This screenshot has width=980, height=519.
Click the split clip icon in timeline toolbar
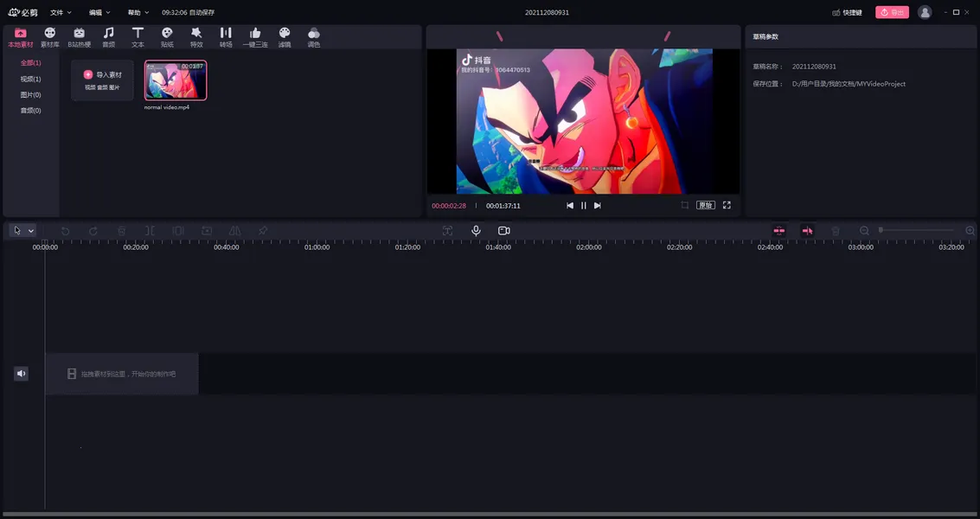click(149, 230)
